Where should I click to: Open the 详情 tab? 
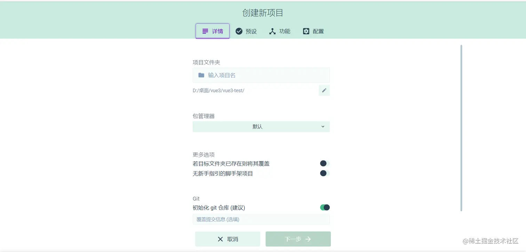coord(213,31)
